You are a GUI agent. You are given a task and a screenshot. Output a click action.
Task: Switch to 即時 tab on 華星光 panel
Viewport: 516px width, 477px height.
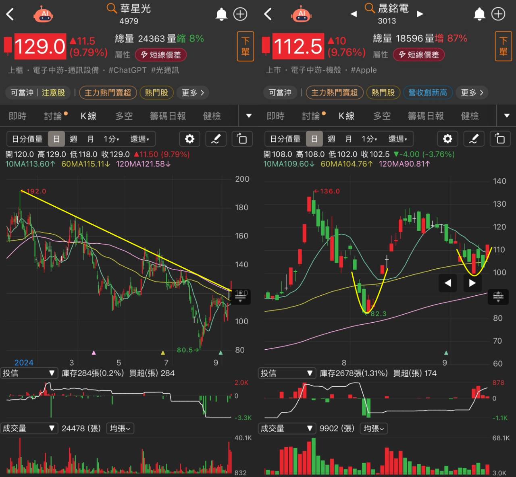pyautogui.click(x=18, y=116)
